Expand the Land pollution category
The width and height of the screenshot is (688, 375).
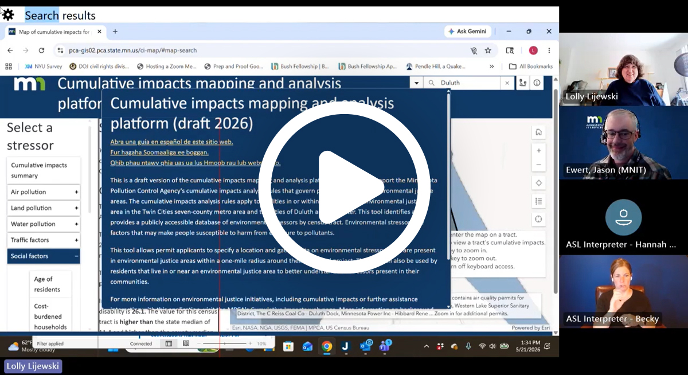click(44, 208)
